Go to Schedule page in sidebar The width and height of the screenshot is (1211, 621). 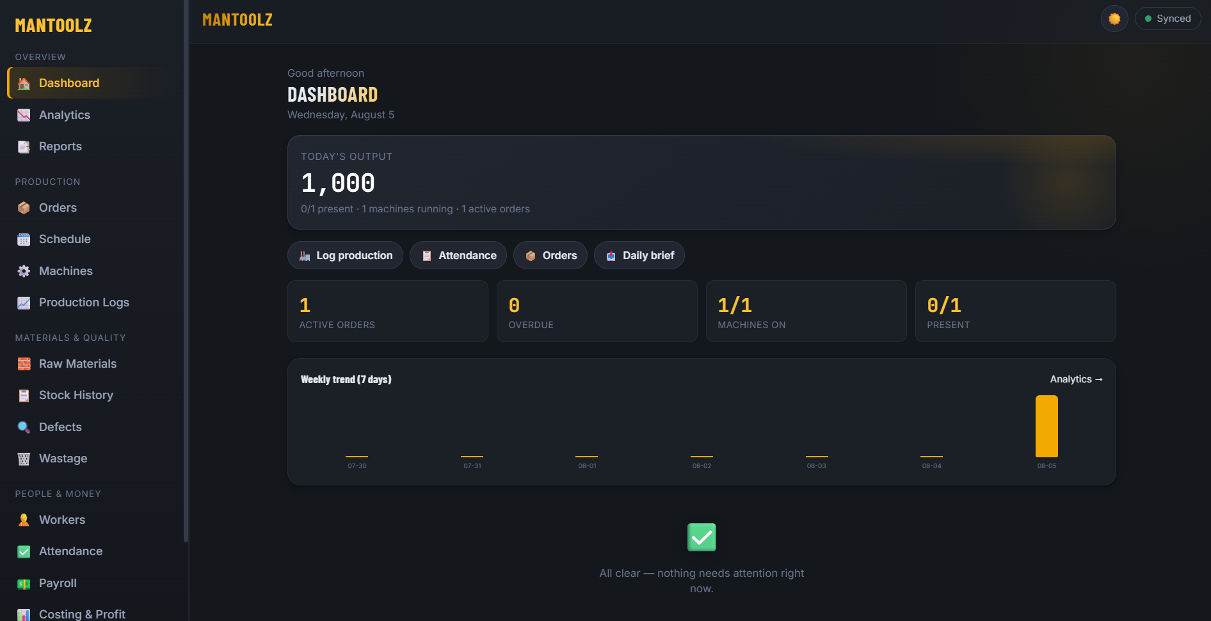click(x=90, y=239)
